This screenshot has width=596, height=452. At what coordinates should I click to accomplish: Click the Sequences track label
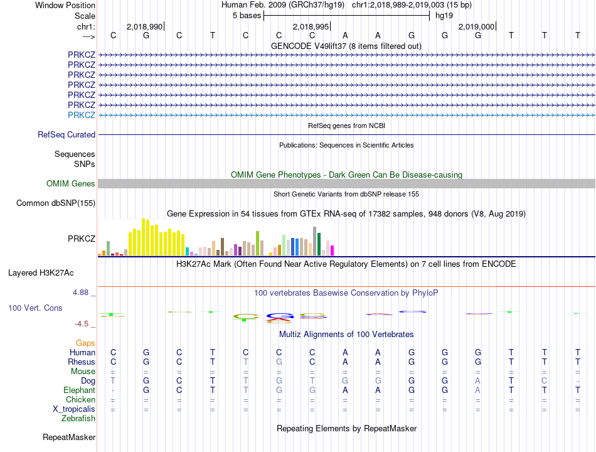click(x=75, y=154)
